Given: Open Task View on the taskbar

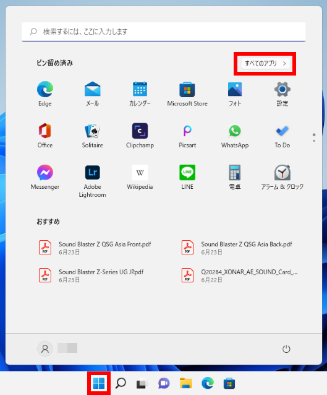Looking at the screenshot, I should (x=142, y=383).
